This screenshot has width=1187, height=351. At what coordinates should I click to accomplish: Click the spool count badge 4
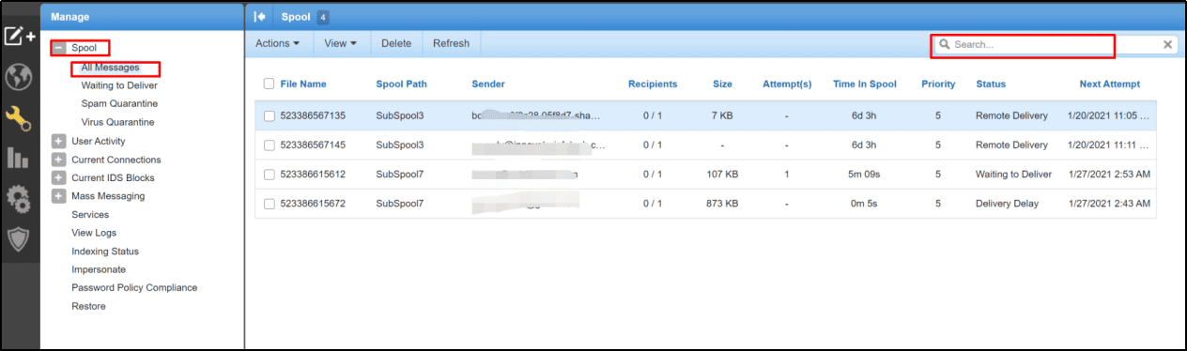coord(322,17)
